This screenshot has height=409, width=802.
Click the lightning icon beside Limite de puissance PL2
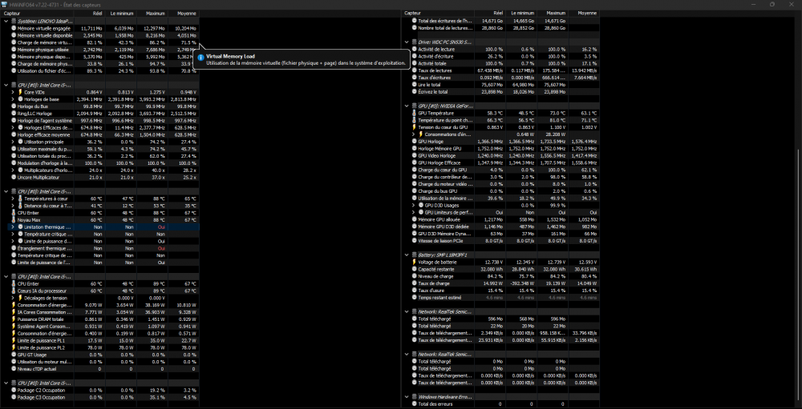14,347
